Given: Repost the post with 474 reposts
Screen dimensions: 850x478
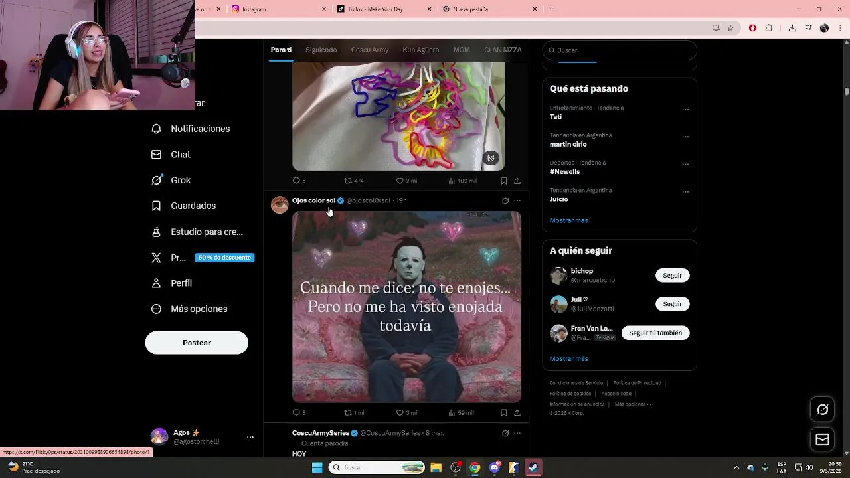Looking at the screenshot, I should coord(347,181).
